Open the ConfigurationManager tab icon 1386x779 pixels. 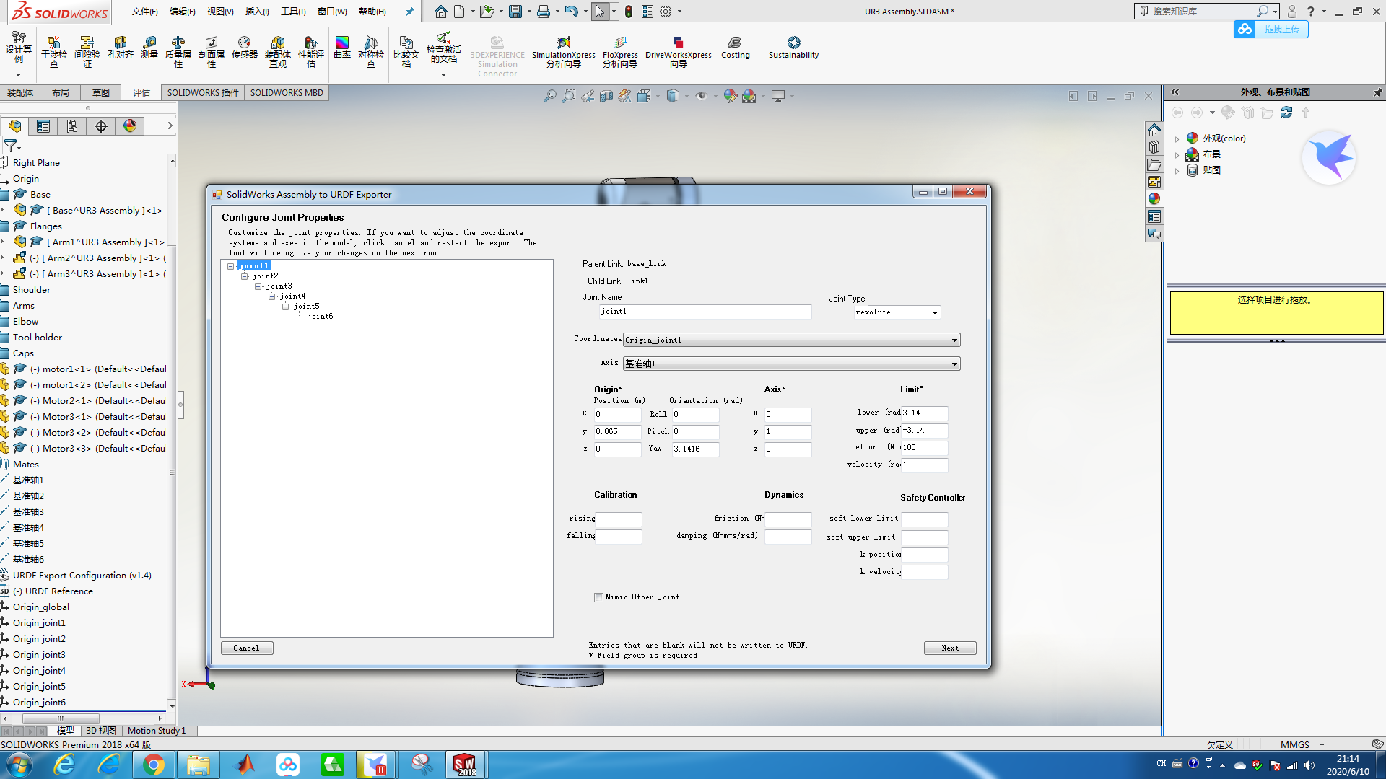[x=72, y=126]
